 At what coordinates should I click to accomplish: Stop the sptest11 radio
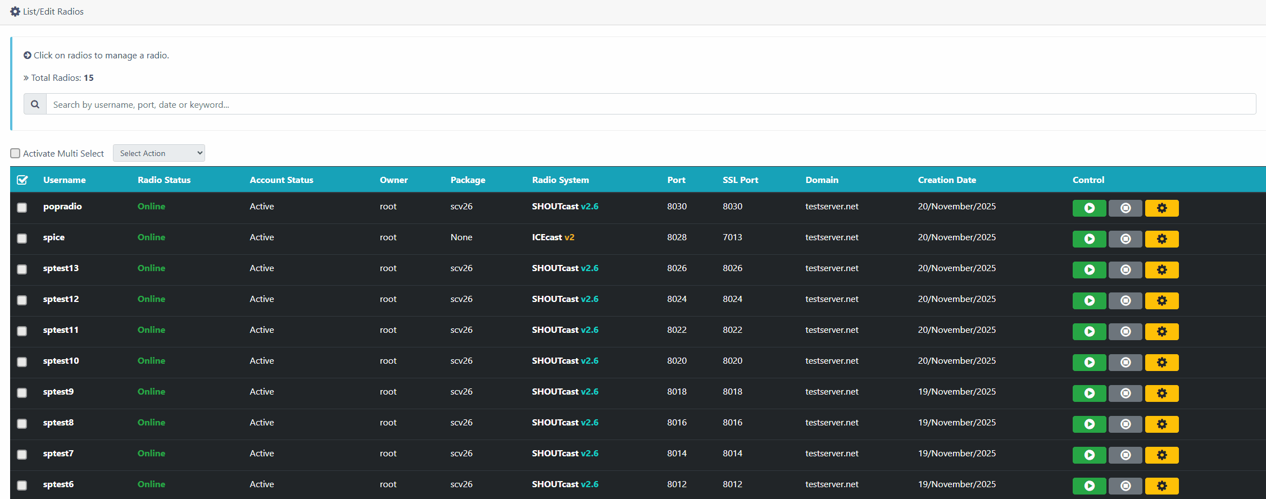1126,332
